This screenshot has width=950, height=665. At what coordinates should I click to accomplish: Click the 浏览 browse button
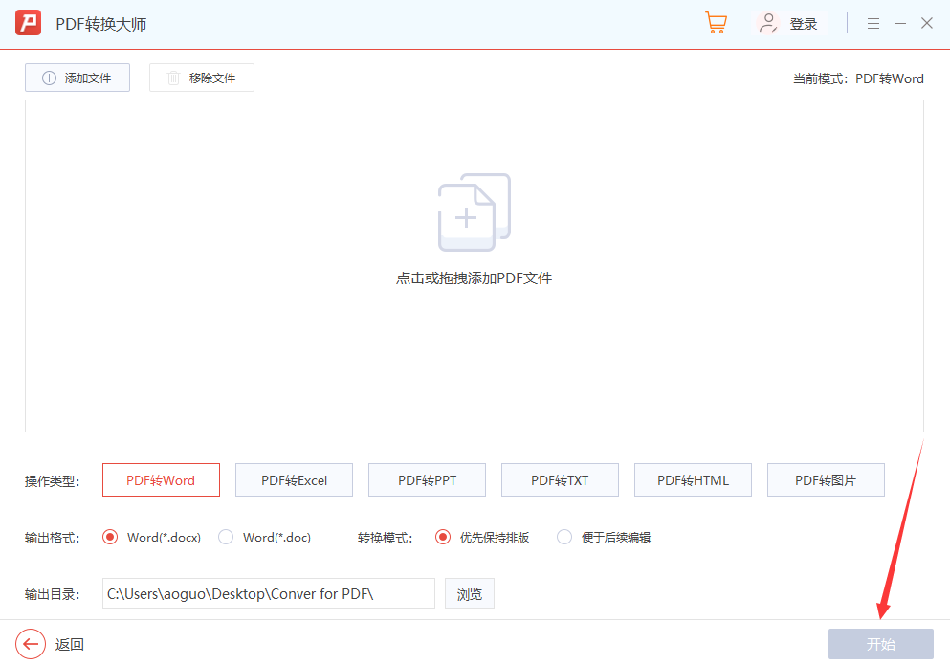pos(469,593)
